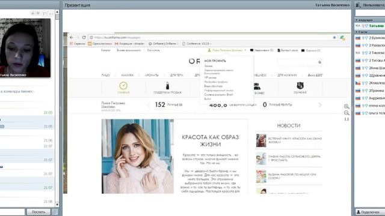
Task: Click the site search magnifier icon
Action: [x=319, y=62]
